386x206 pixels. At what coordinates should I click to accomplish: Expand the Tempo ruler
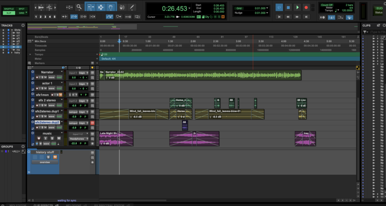click(x=31, y=54)
